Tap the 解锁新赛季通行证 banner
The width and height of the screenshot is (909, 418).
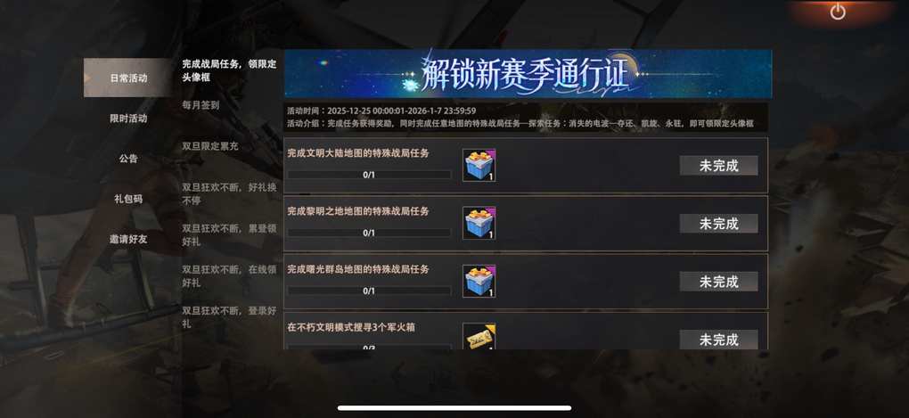(x=528, y=74)
